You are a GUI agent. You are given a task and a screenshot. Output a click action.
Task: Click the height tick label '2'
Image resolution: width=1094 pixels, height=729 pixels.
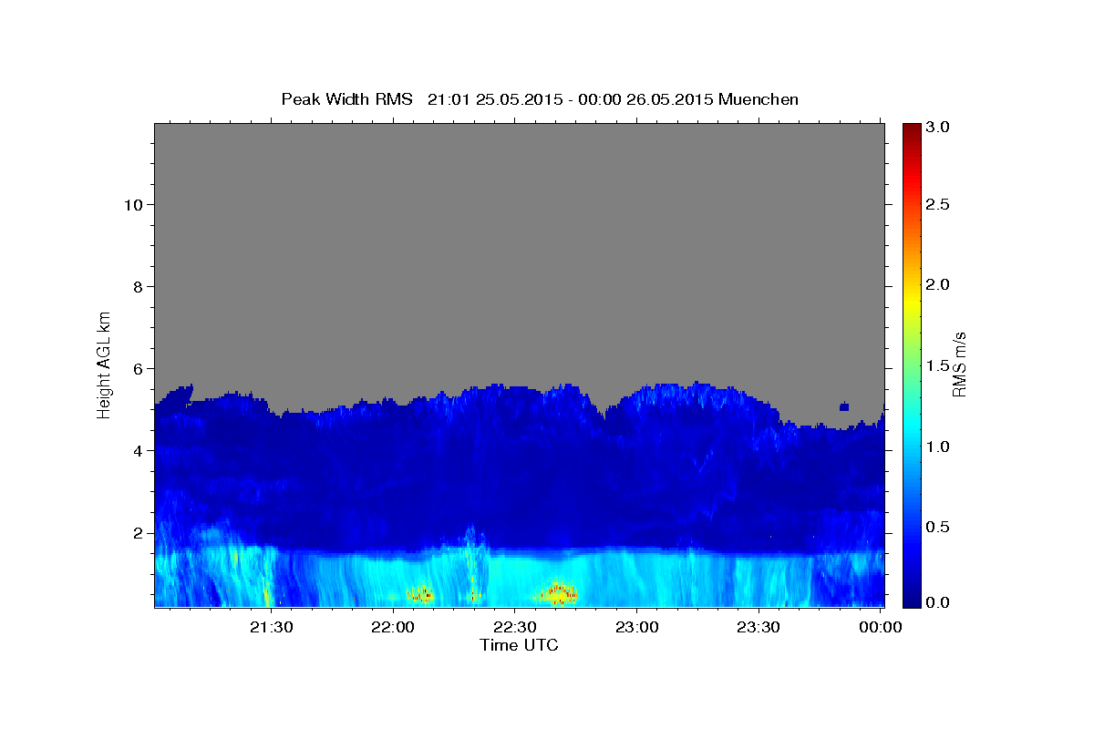tap(136, 532)
